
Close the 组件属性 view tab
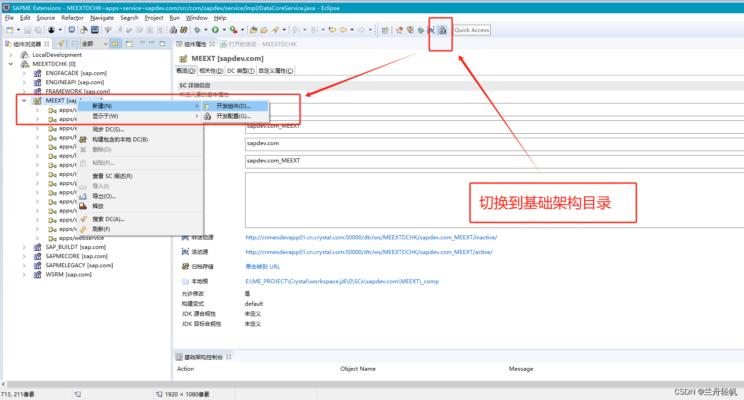point(212,44)
